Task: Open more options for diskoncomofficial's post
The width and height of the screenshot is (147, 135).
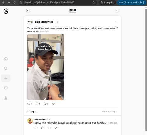Action: tap(116, 22)
